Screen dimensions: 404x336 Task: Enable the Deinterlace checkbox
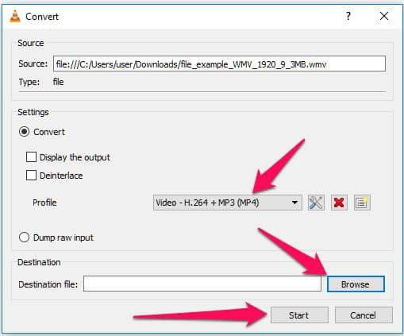pos(31,176)
